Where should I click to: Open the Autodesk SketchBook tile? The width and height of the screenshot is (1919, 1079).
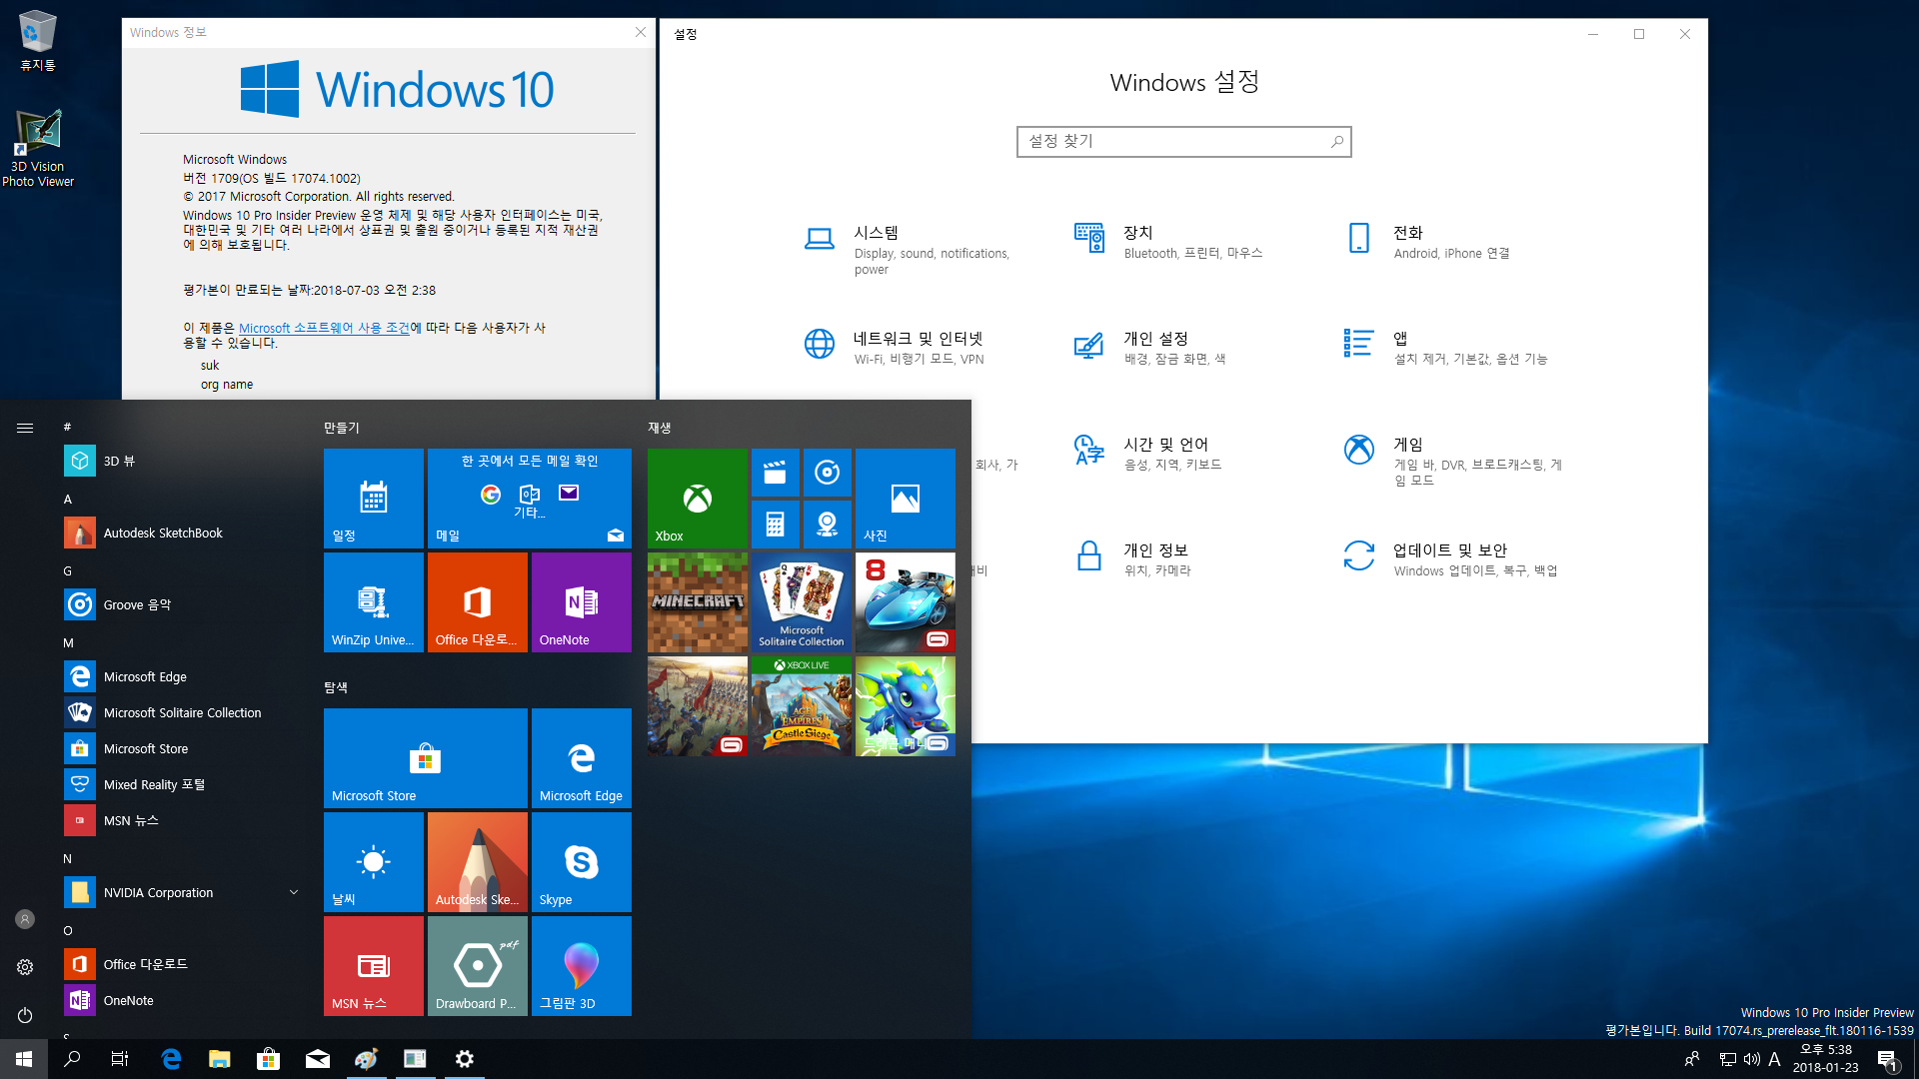pos(478,862)
